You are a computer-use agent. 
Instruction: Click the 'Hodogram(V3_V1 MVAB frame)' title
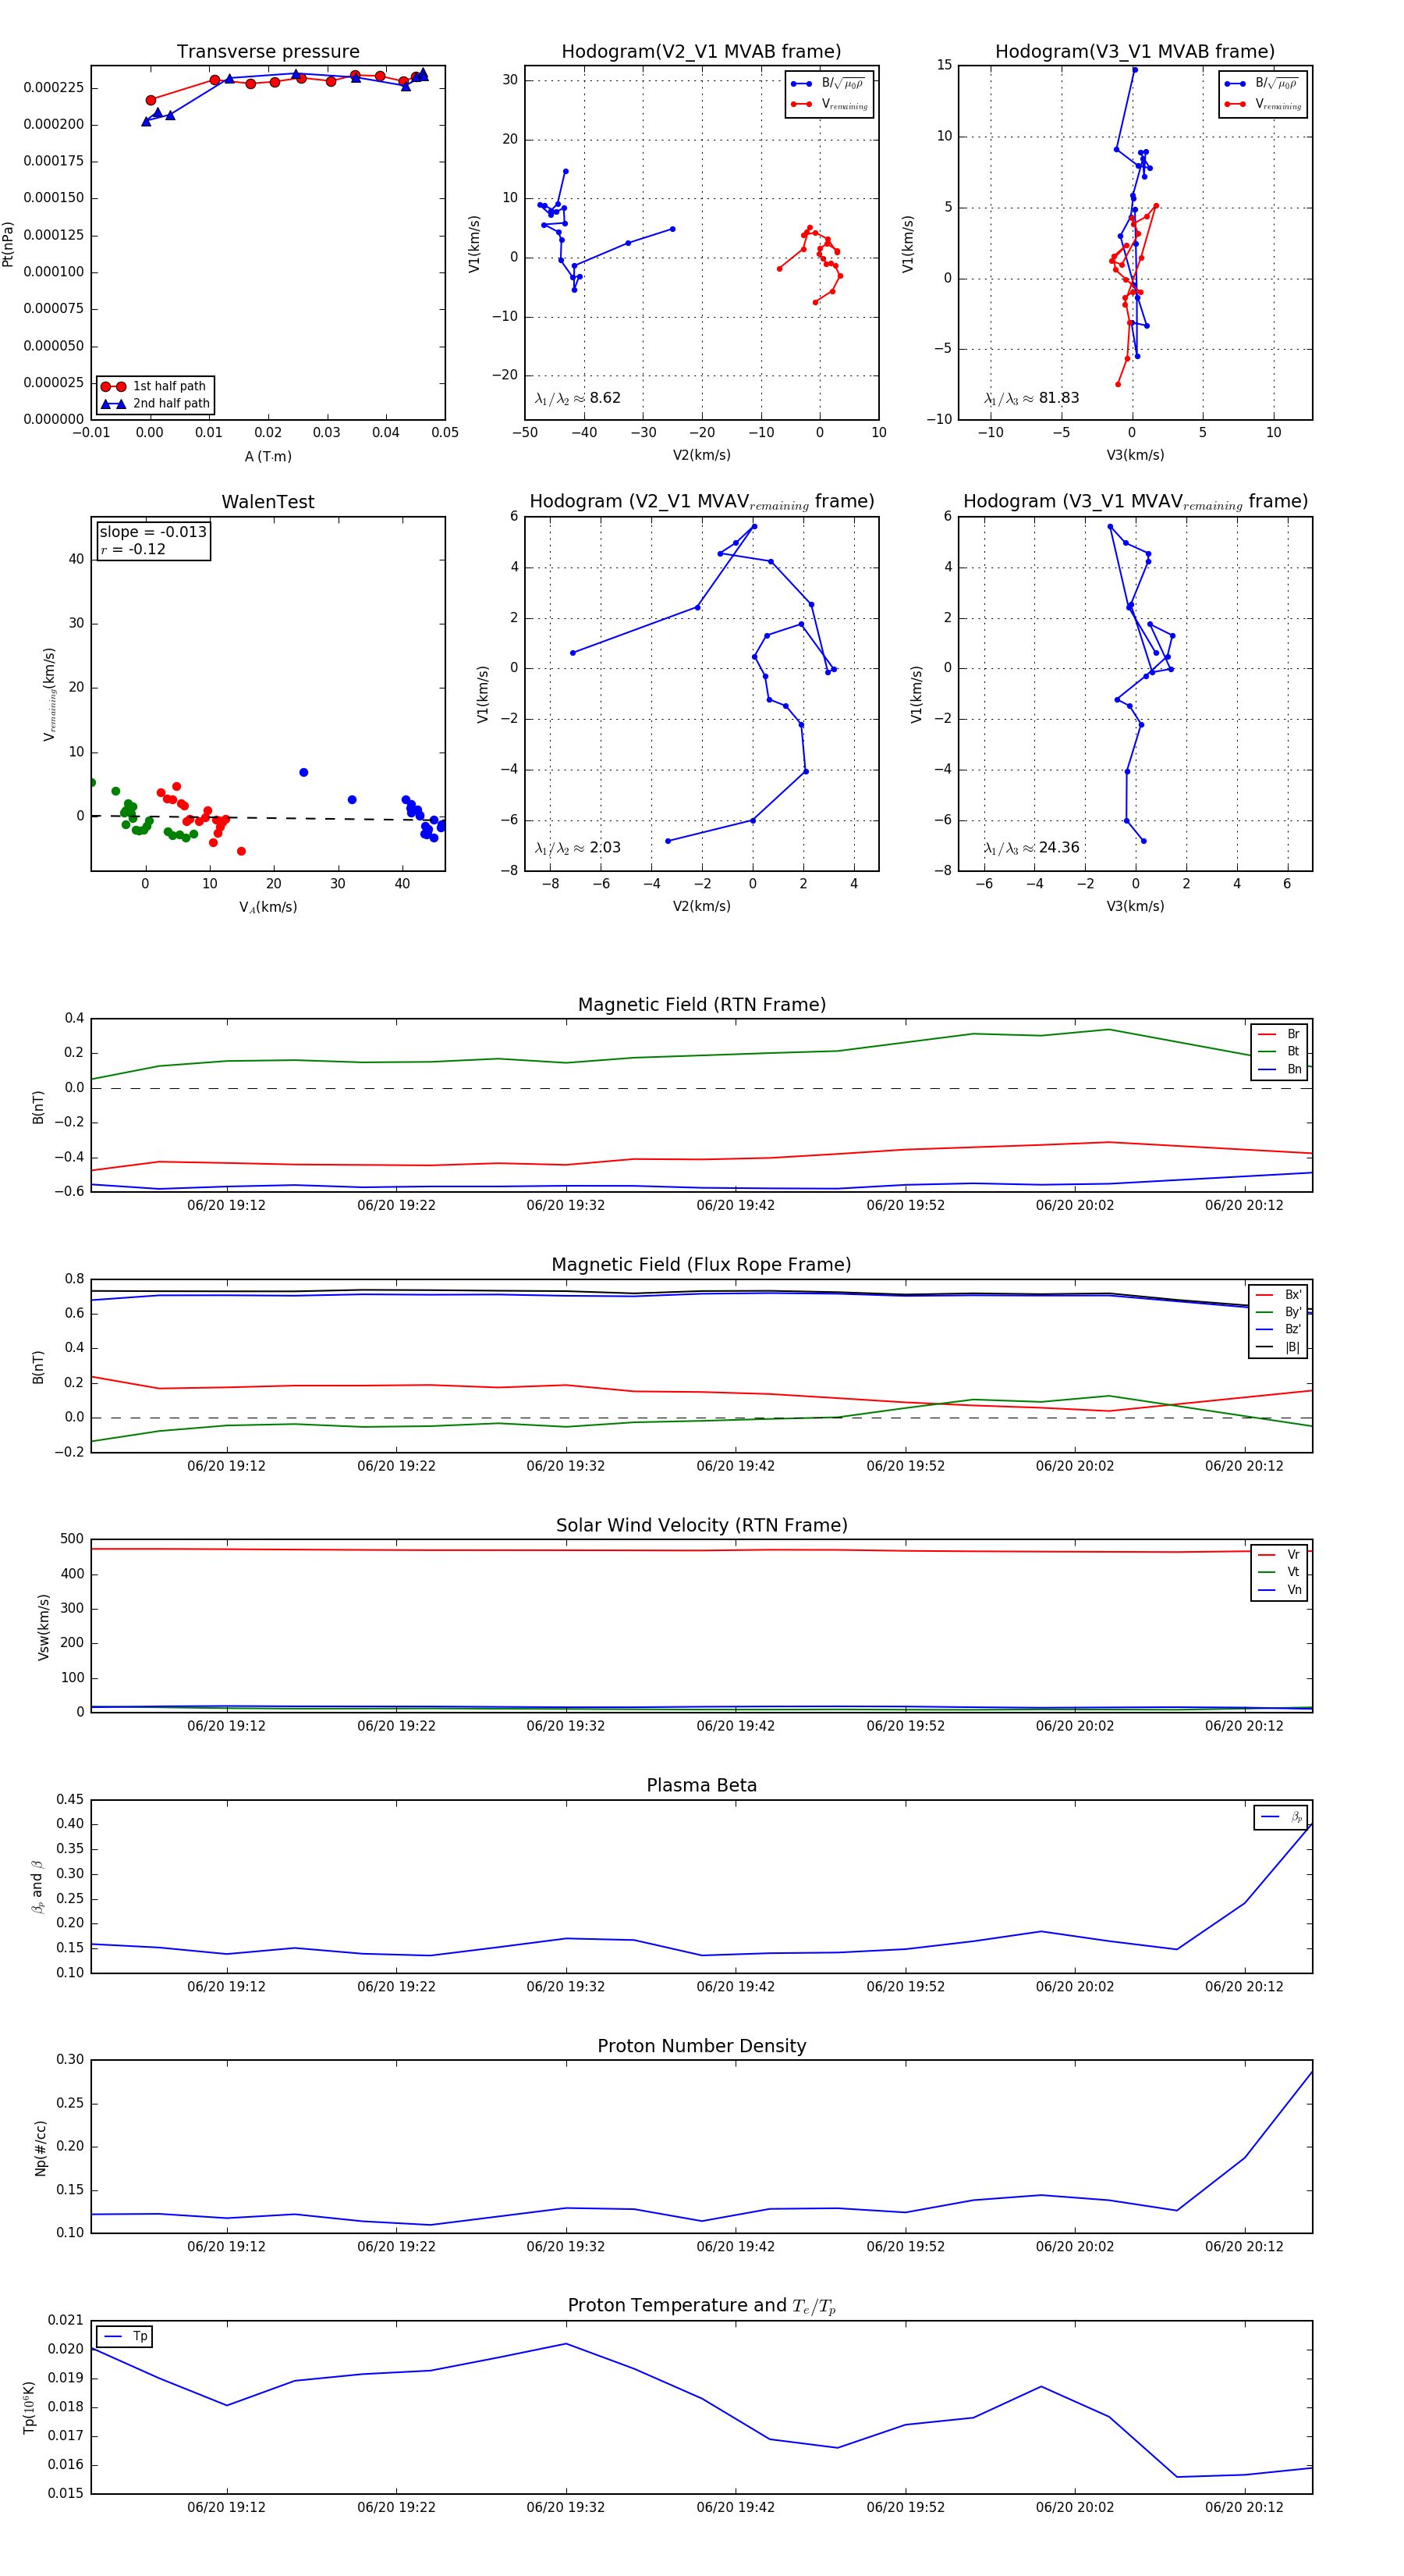pyautogui.click(x=1135, y=52)
